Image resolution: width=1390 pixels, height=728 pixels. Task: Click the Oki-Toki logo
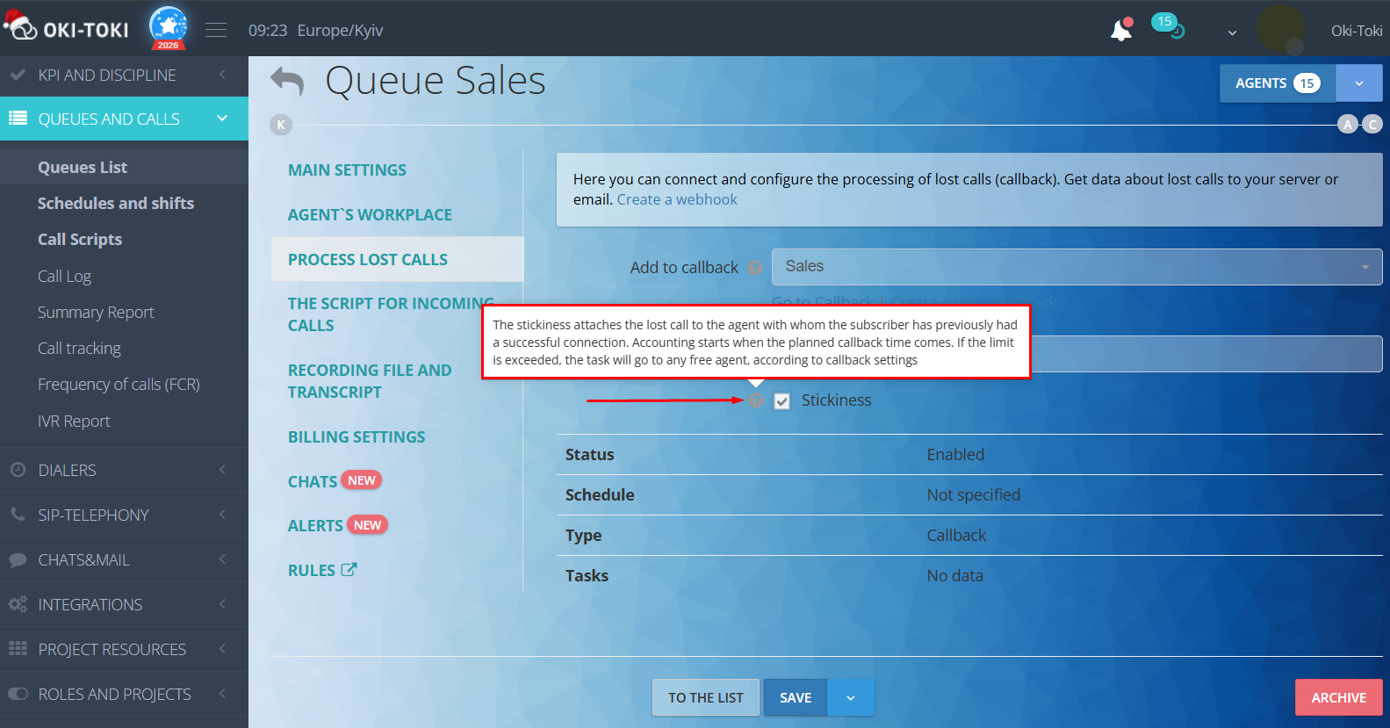(68, 30)
